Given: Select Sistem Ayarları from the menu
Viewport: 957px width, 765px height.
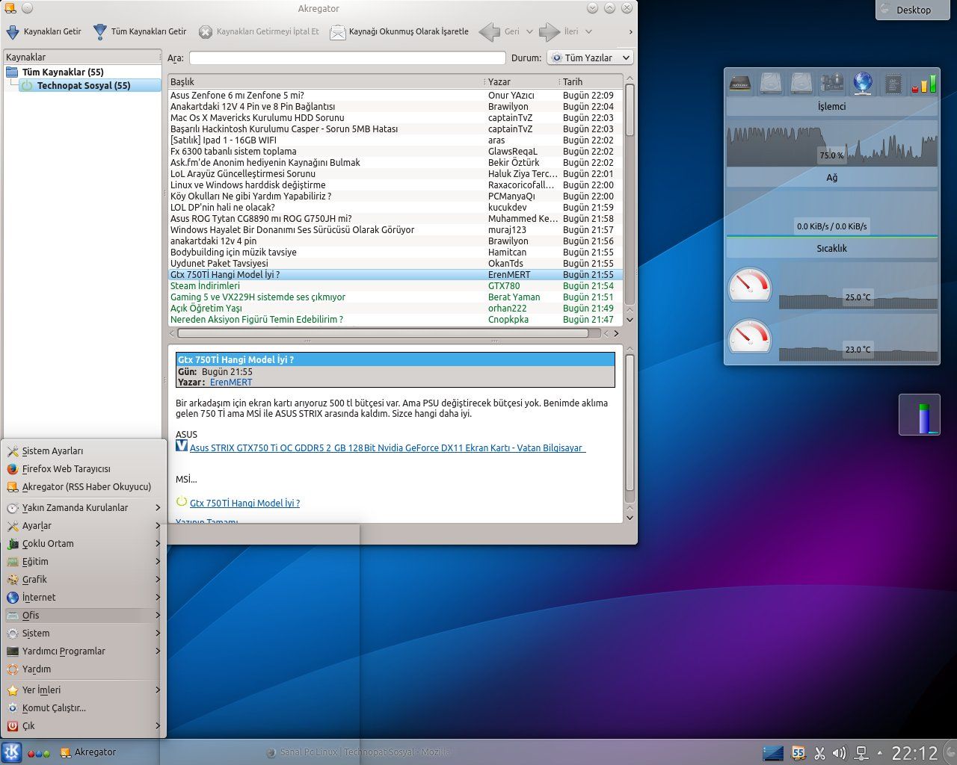Looking at the screenshot, I should pyautogui.click(x=52, y=451).
